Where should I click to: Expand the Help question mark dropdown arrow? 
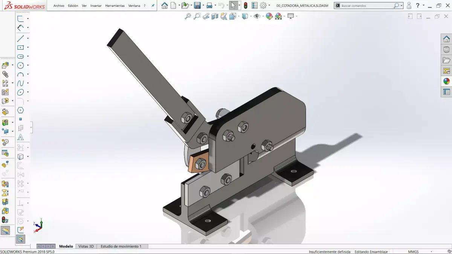coord(424,6)
